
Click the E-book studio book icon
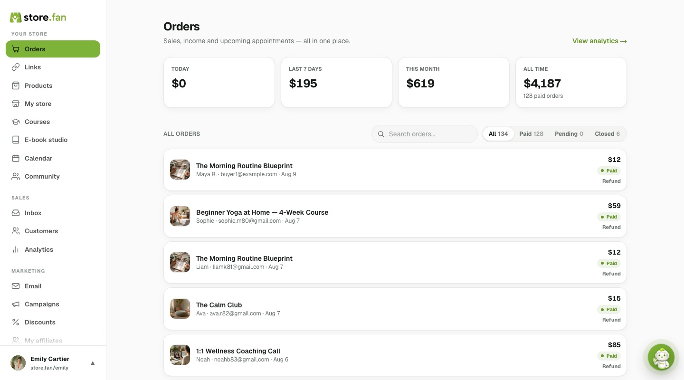pyautogui.click(x=16, y=140)
